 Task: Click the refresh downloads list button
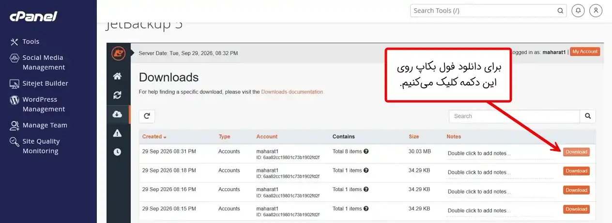click(x=147, y=116)
